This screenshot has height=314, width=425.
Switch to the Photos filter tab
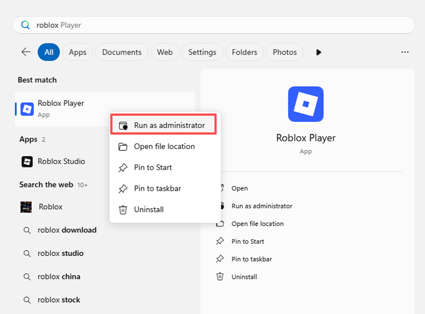click(x=284, y=52)
